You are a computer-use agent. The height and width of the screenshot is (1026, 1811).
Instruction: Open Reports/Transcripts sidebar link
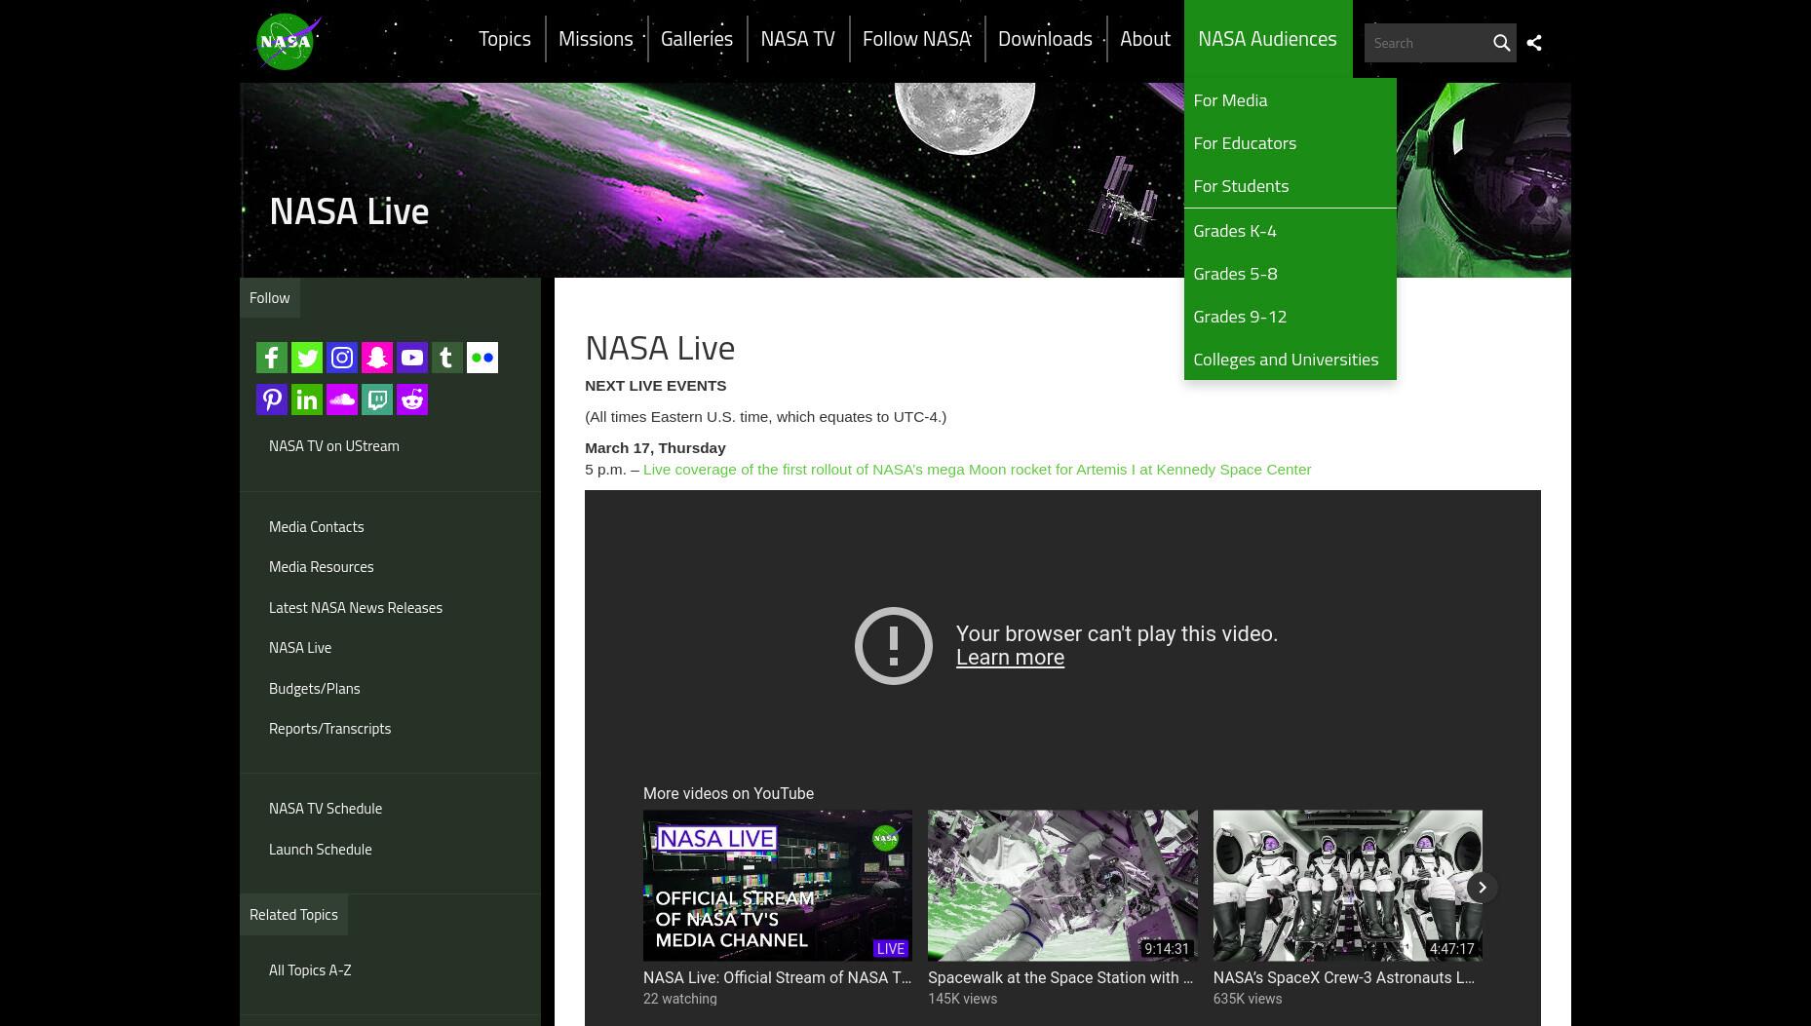329,729
